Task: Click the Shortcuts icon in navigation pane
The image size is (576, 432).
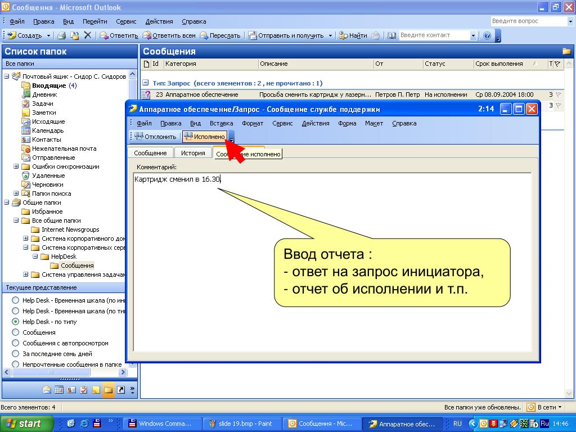Action: pos(121,390)
